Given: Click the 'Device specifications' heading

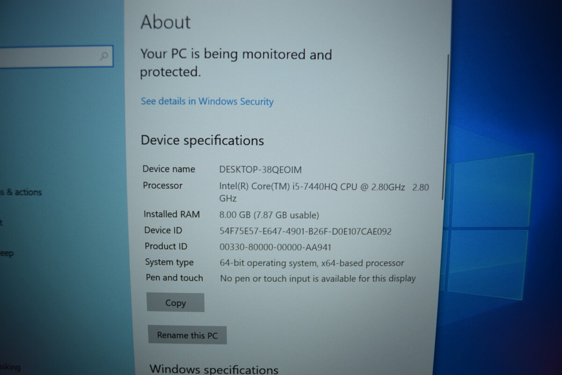Looking at the screenshot, I should [202, 140].
